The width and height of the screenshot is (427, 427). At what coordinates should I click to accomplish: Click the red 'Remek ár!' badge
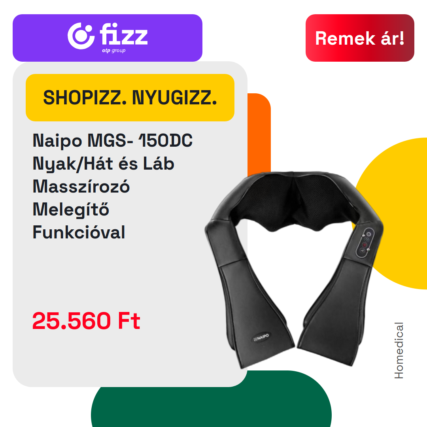click(x=360, y=38)
